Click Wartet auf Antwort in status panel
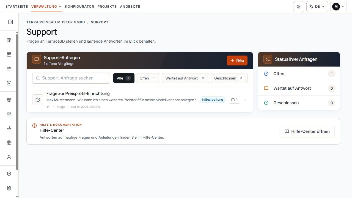Image resolution: width=352 pixels, height=198 pixels. [x=299, y=88]
